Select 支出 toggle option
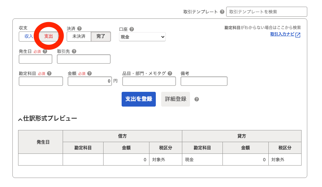Viewport: 322px width, 187px height. coord(49,37)
